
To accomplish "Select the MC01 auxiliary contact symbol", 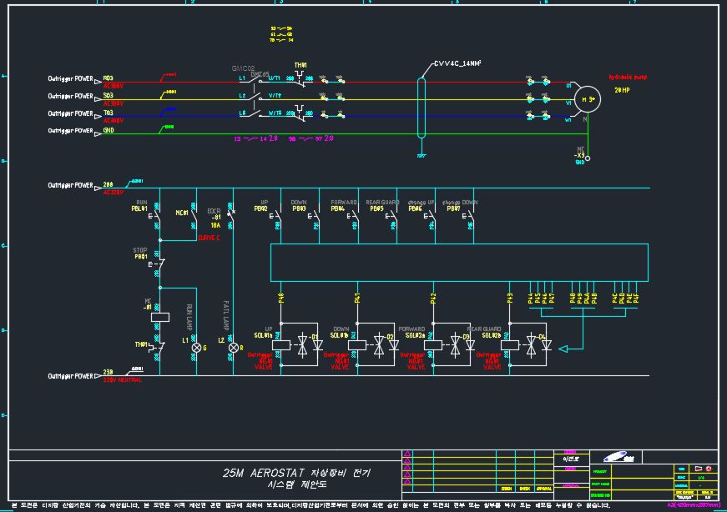I will [x=193, y=216].
